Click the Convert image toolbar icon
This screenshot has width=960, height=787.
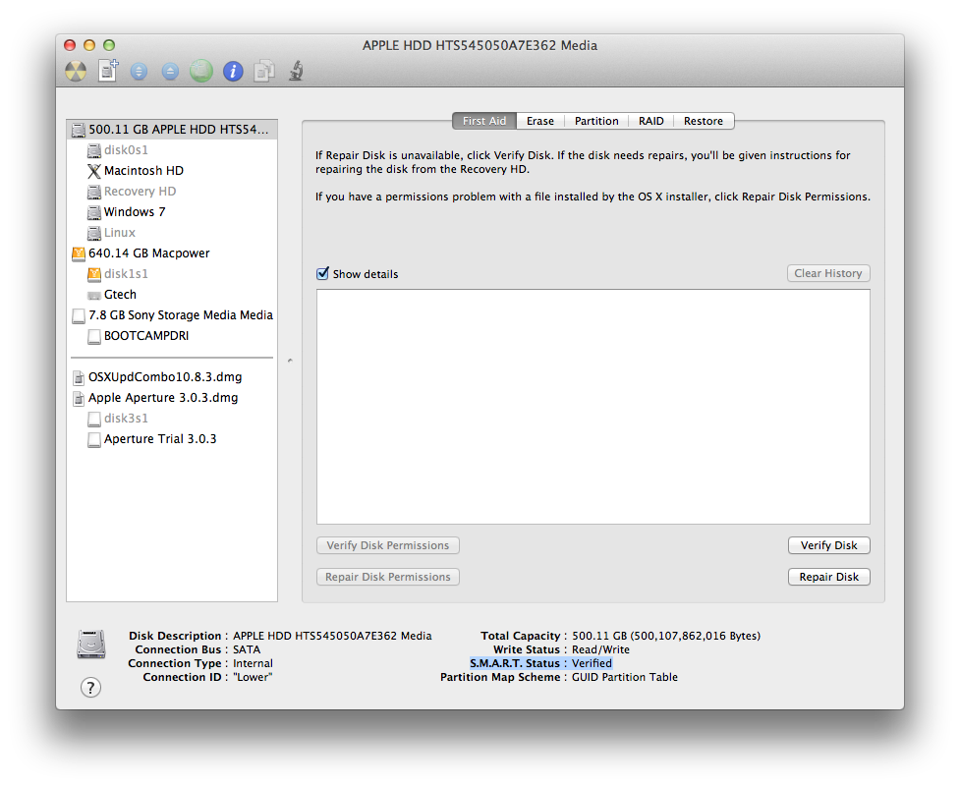pos(264,71)
